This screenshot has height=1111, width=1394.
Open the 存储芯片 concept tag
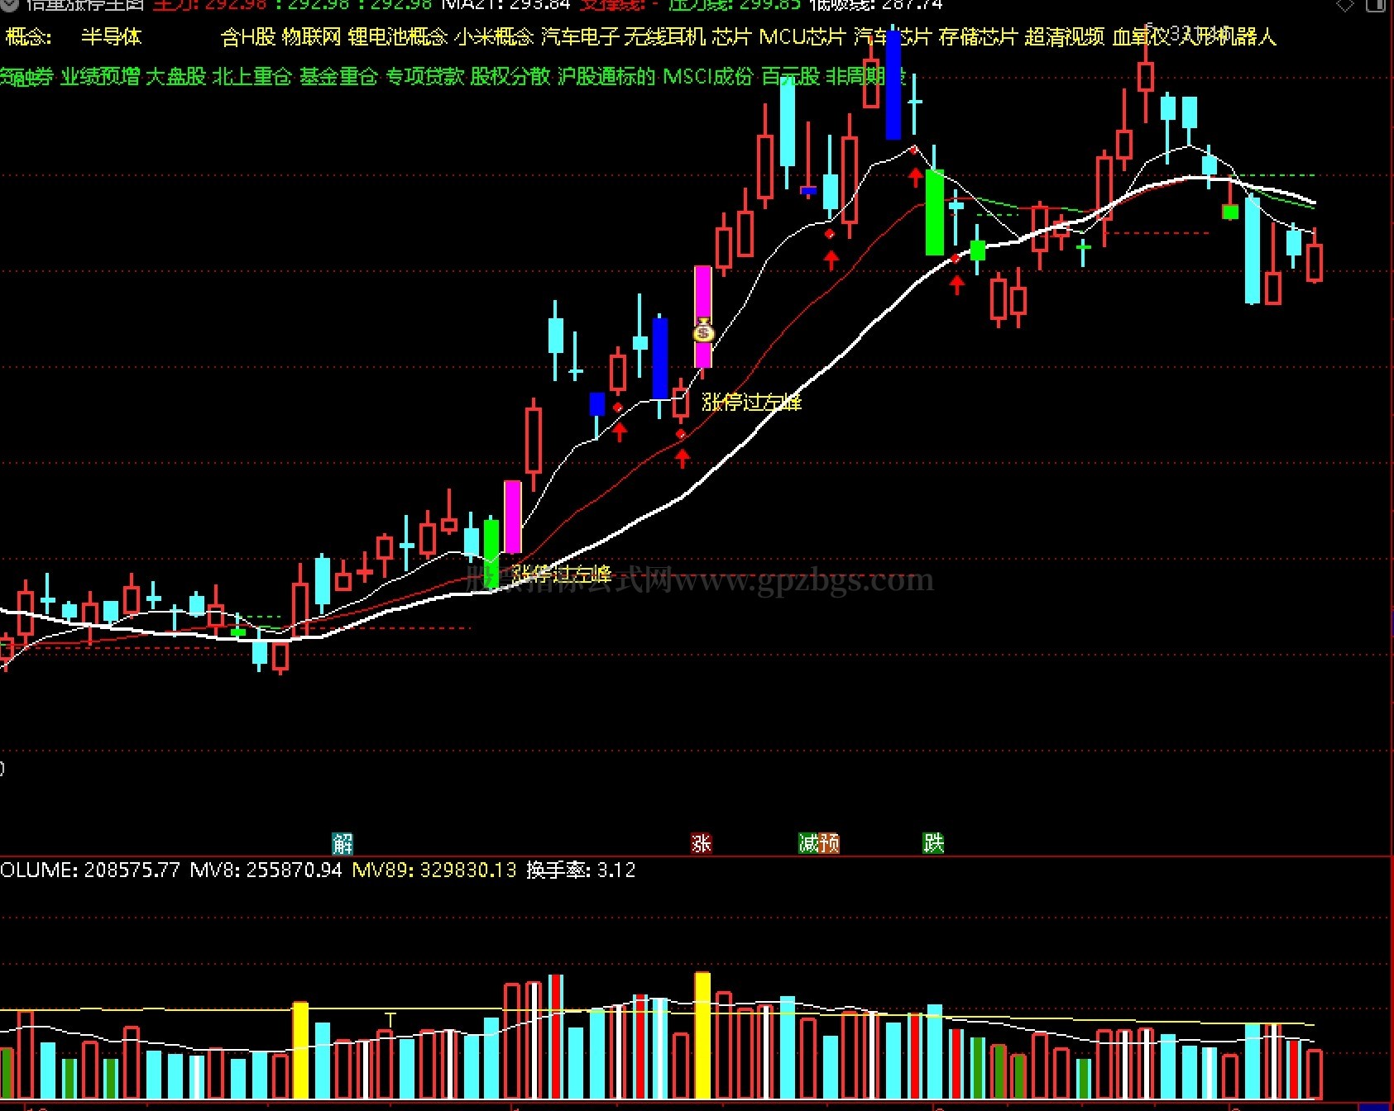(x=978, y=37)
